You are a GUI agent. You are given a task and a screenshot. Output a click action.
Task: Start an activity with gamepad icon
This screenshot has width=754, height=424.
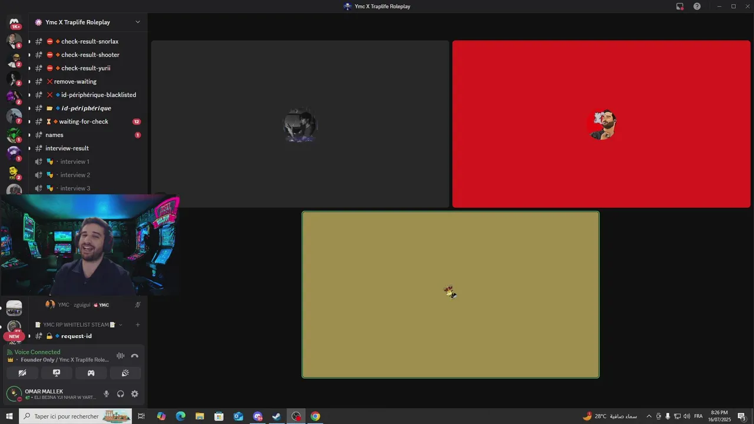91,373
